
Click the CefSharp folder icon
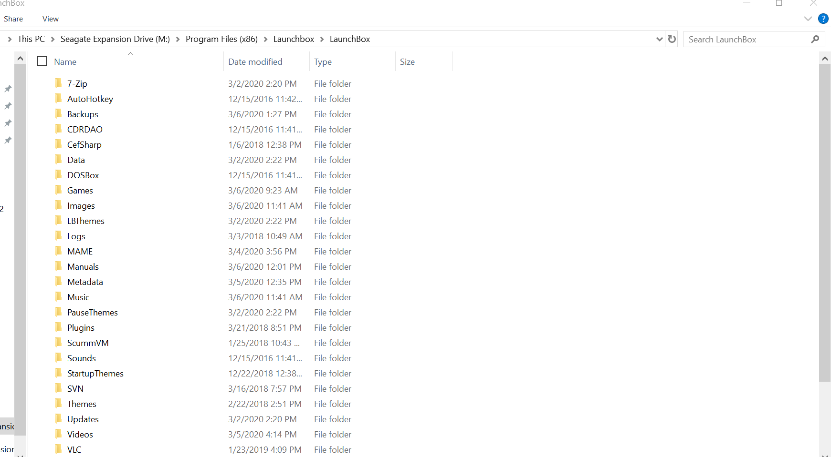58,144
